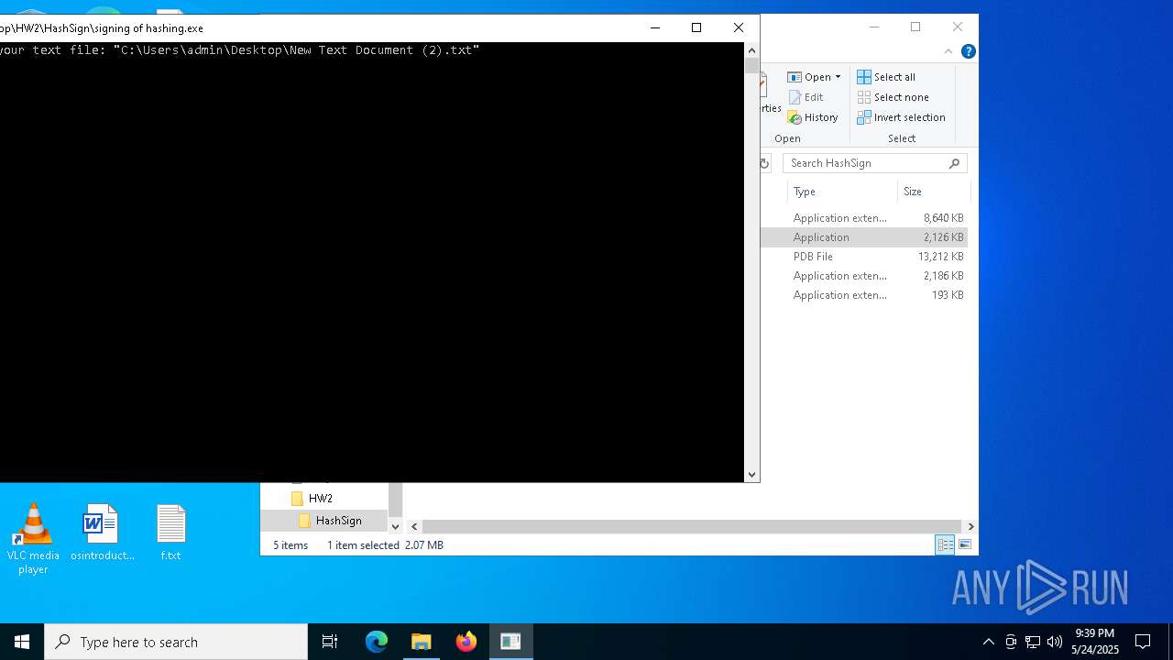The image size is (1173, 660).
Task: Close the signing of hashing console
Action: pos(739,27)
